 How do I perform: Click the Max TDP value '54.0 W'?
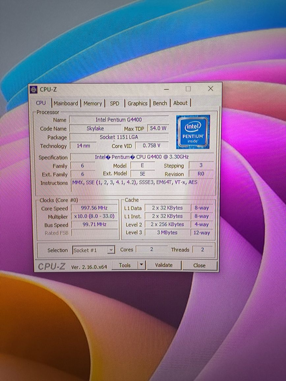coord(158,128)
